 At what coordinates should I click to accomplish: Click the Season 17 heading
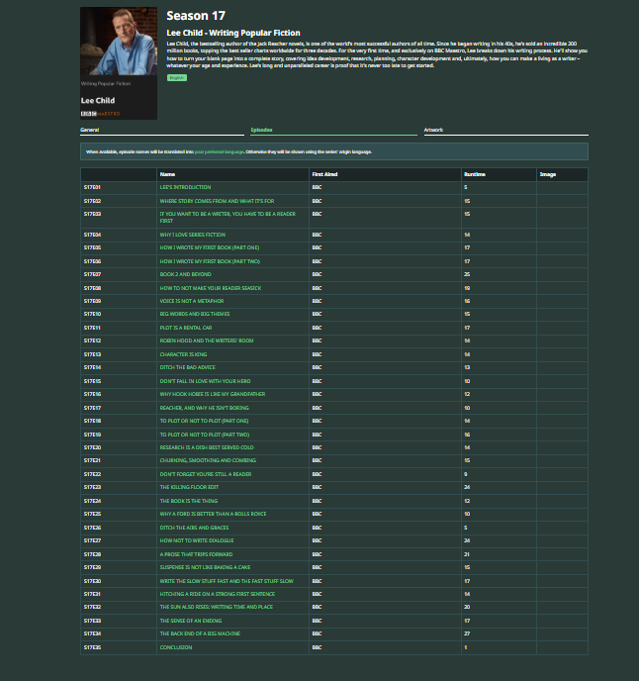click(196, 16)
